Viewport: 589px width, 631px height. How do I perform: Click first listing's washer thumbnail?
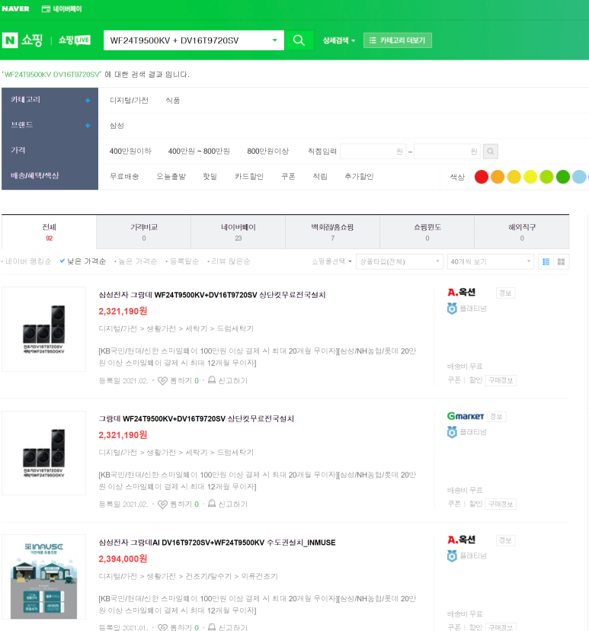click(44, 329)
